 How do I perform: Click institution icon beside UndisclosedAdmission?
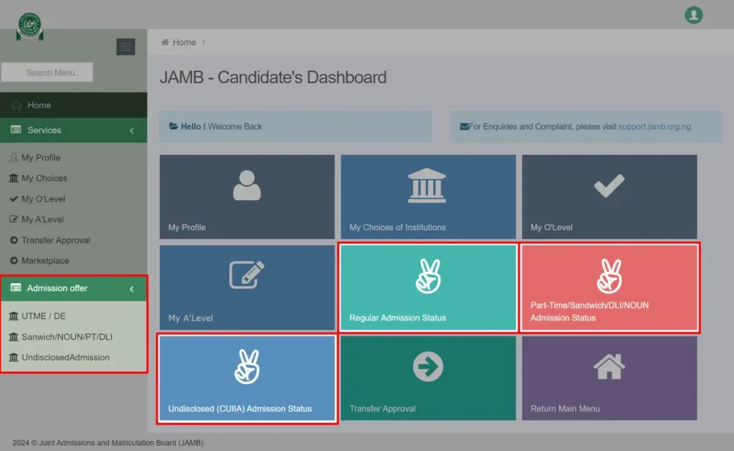14,357
